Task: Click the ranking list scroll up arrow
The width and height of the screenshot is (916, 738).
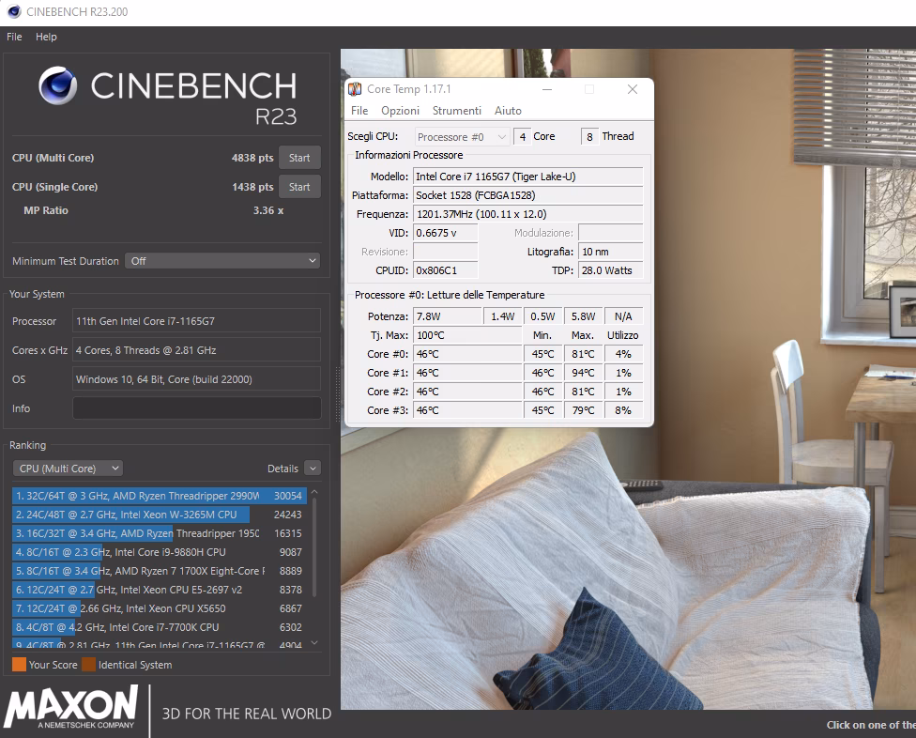Action: (314, 492)
